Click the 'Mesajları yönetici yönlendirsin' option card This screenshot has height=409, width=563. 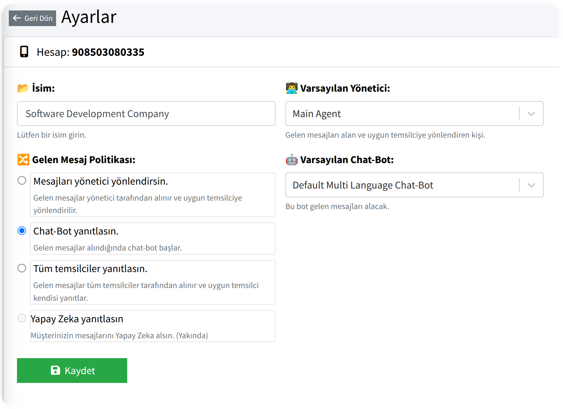(153, 195)
